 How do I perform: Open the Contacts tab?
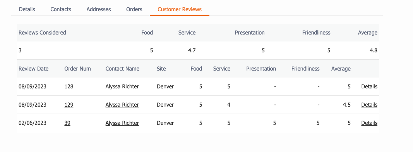(61, 9)
